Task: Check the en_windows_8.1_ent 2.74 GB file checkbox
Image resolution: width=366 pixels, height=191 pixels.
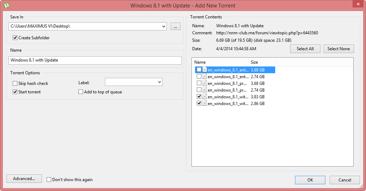Action: click(199, 76)
